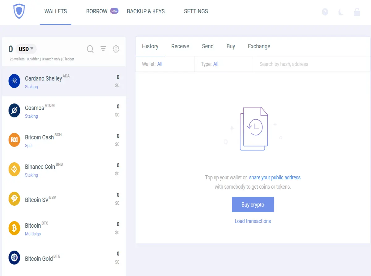Click the Bitcoin Cash coin icon

pyautogui.click(x=14, y=140)
